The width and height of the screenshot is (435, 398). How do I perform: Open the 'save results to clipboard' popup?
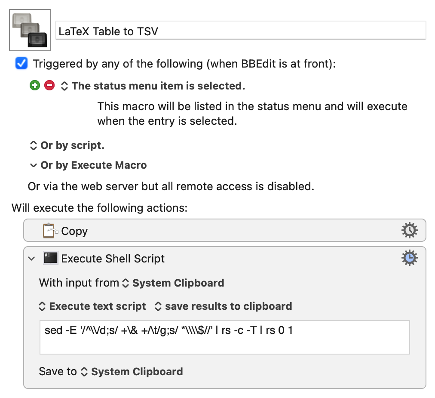224,306
